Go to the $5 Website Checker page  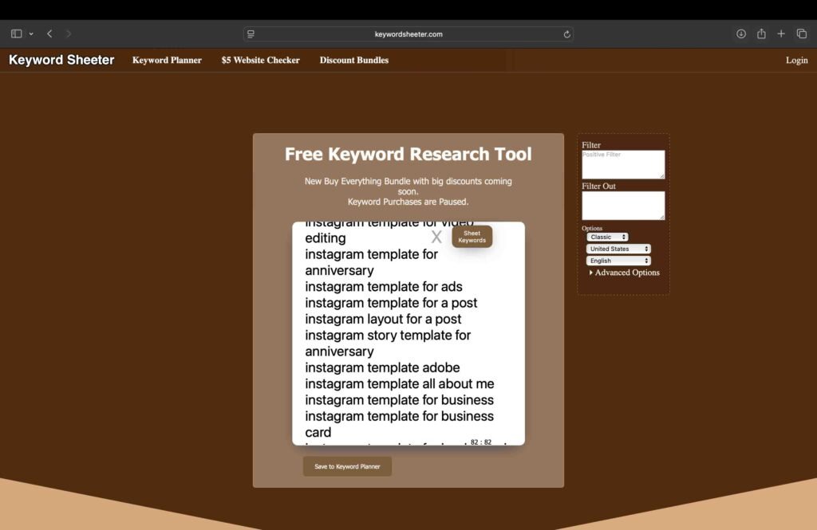click(x=260, y=60)
